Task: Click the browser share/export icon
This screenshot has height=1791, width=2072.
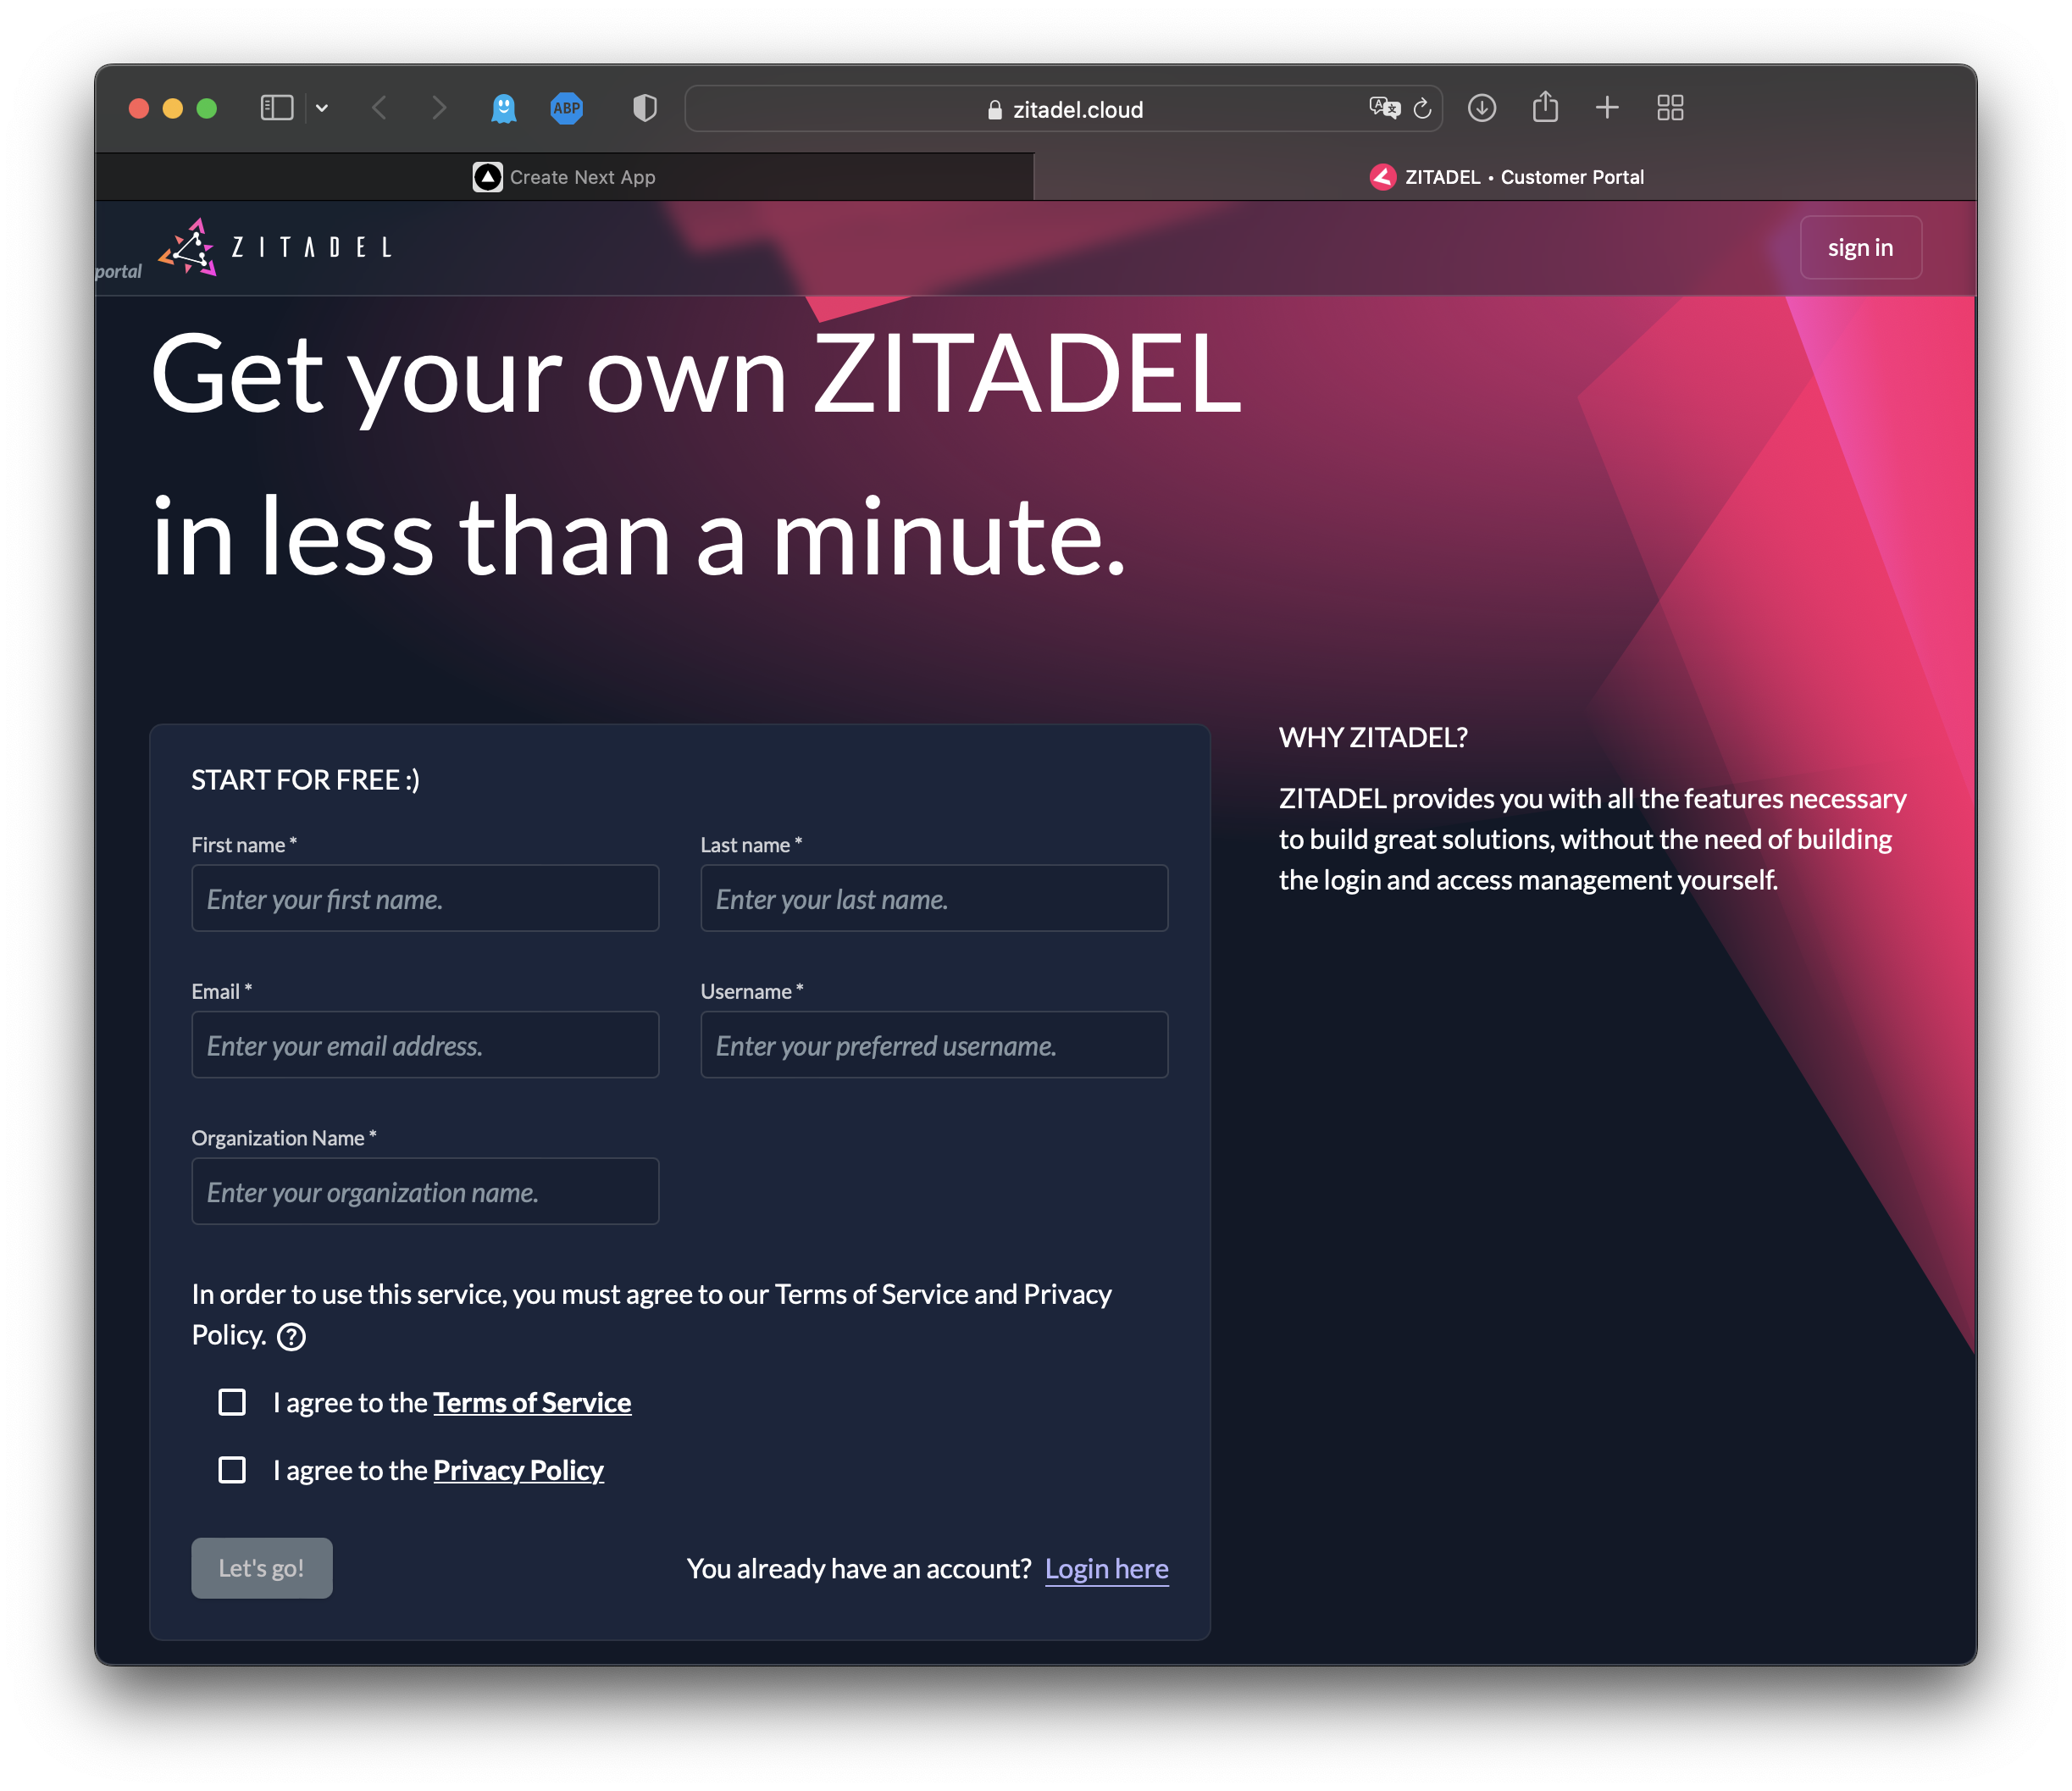Action: point(1545,108)
